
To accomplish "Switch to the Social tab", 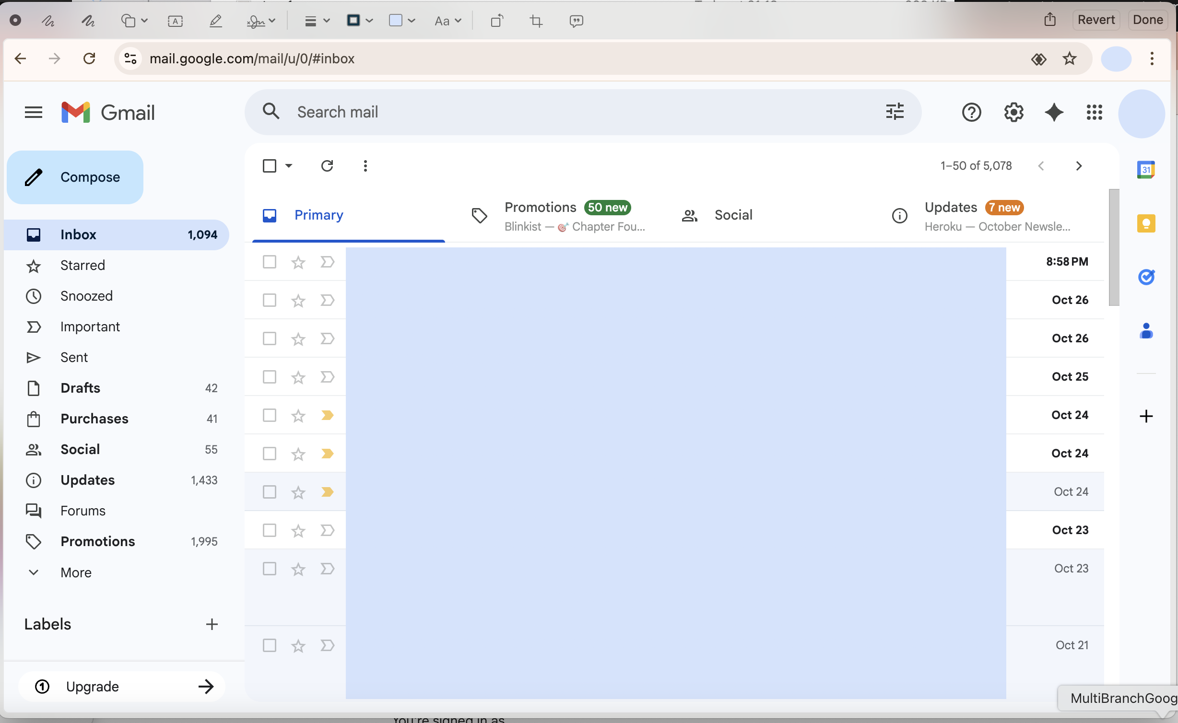I will coord(733,215).
